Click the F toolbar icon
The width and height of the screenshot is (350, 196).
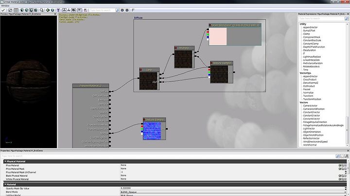click(x=133, y=10)
